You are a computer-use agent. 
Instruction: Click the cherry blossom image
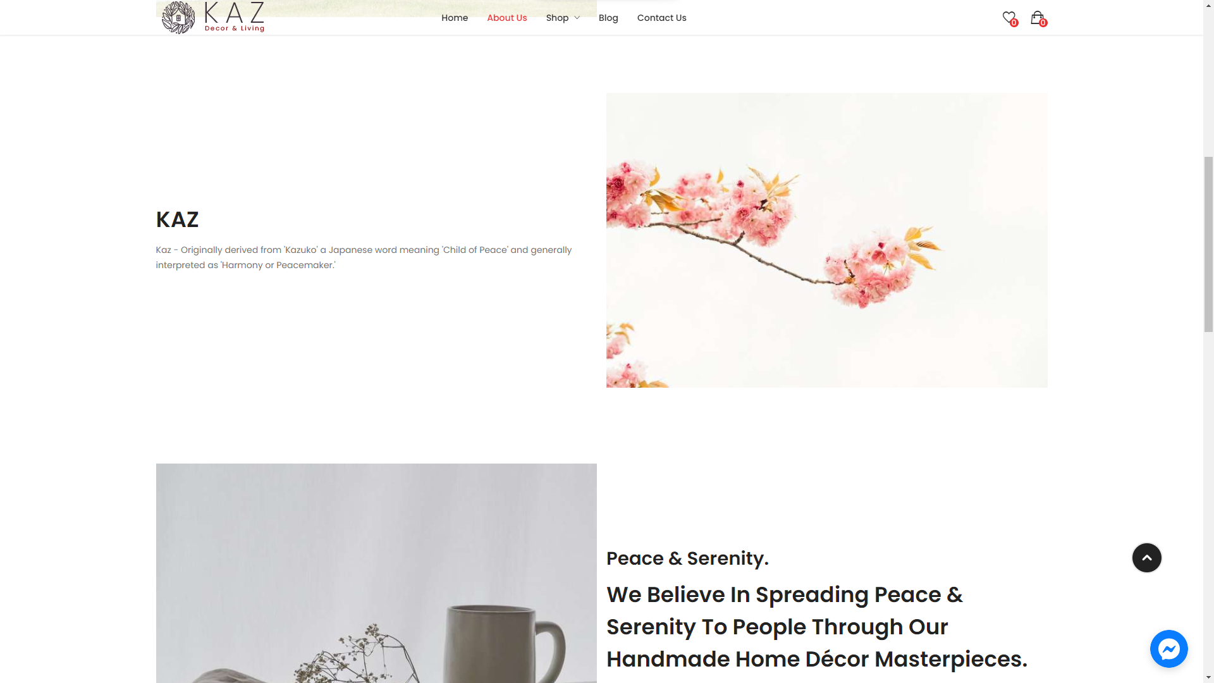(x=826, y=240)
